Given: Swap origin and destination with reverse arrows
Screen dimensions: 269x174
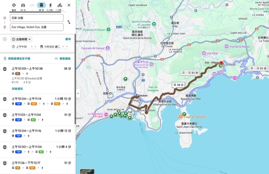Looking at the screenshot, I should [x=69, y=22].
